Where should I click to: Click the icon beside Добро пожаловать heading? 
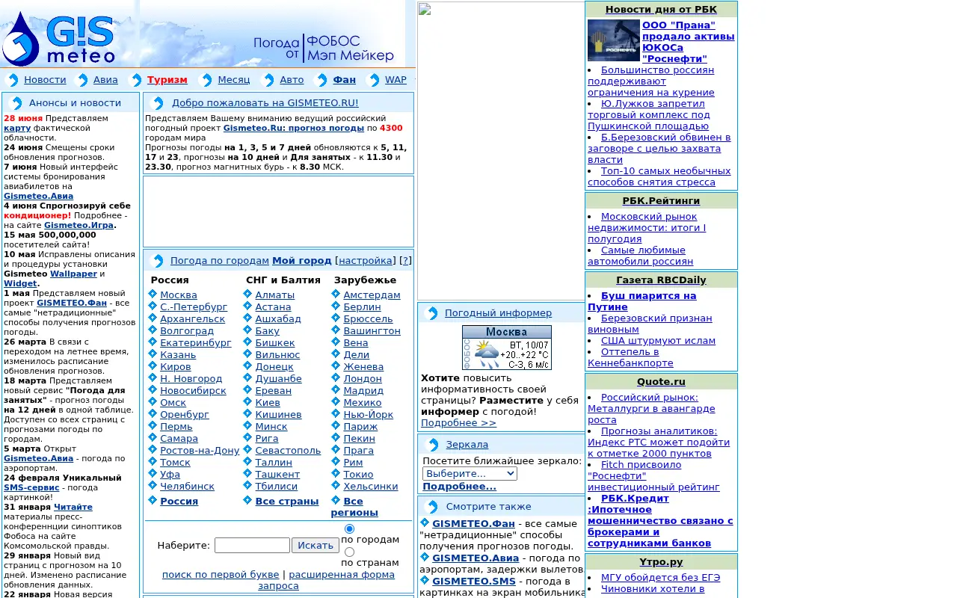click(x=157, y=103)
